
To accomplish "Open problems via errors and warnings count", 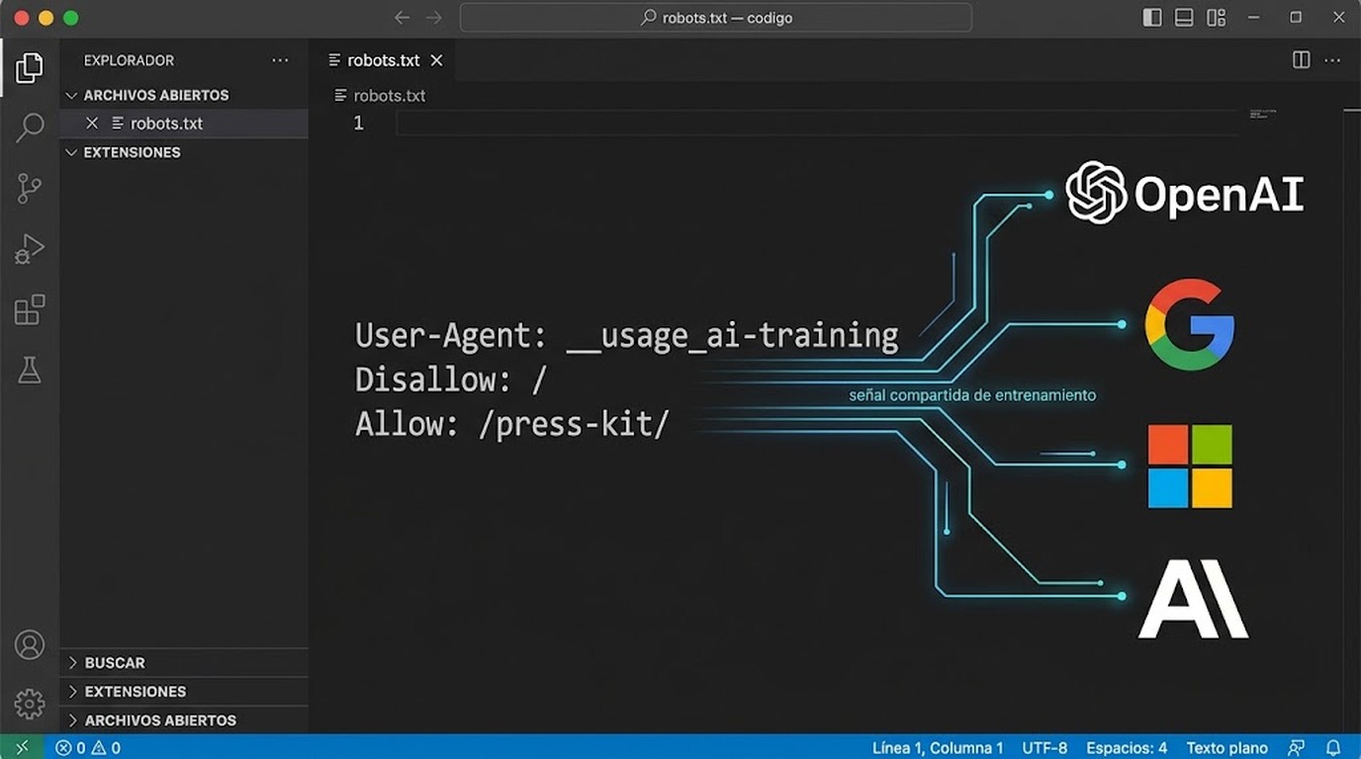I will click(x=88, y=748).
